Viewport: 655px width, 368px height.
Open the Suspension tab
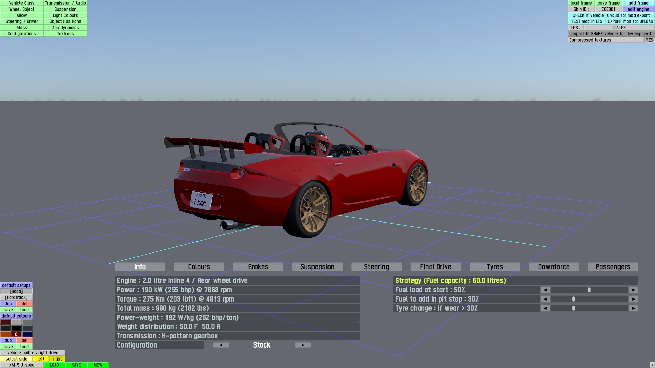point(317,267)
